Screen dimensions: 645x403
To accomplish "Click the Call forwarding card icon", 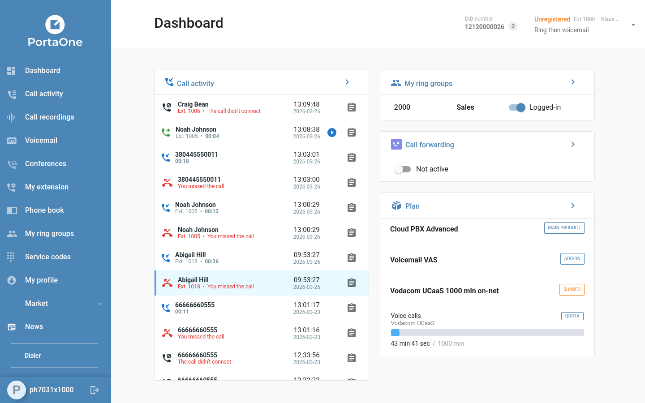I will pyautogui.click(x=396, y=144).
